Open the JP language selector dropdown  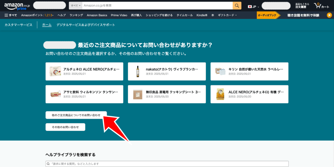253,7
